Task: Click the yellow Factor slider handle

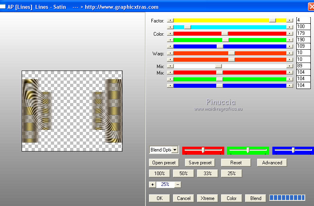Action: pos(272,20)
